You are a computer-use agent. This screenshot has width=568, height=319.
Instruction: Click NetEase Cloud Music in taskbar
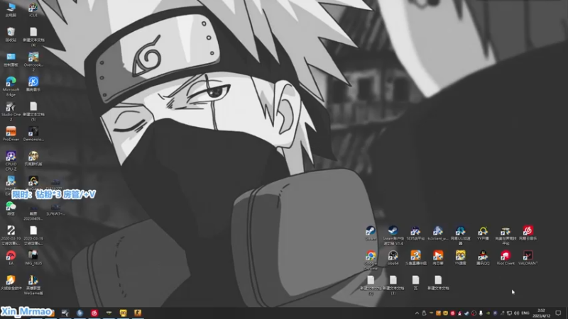[94, 313]
